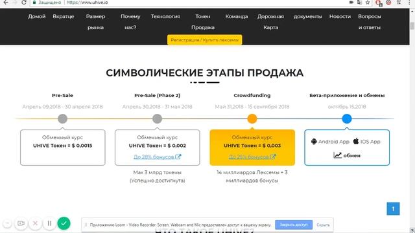Click the Pre-Sale stage title
The width and height of the screenshot is (415, 233).
(62, 95)
